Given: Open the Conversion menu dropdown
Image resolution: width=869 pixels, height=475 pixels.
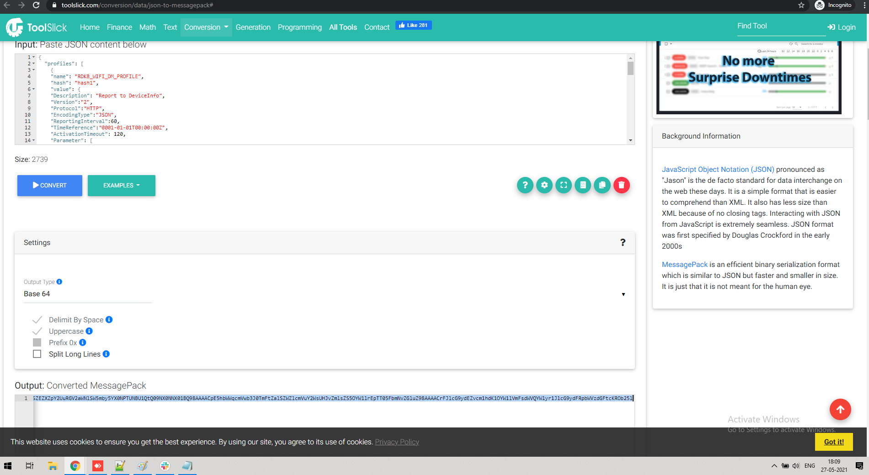Looking at the screenshot, I should coord(206,27).
